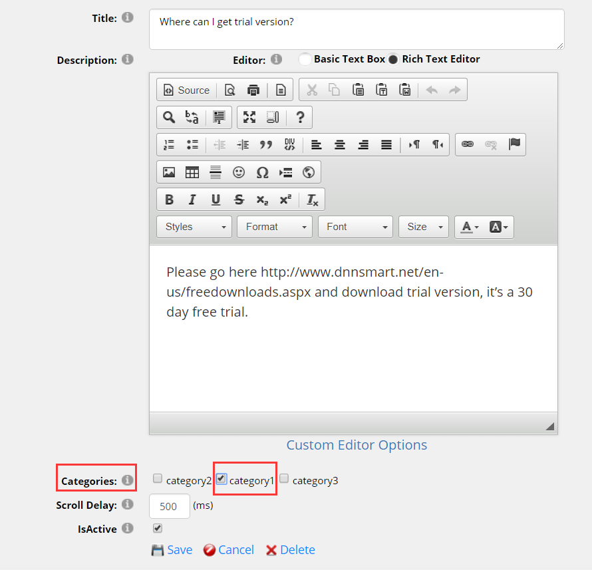Toggle Bold formatting
The image size is (592, 570).
click(169, 200)
